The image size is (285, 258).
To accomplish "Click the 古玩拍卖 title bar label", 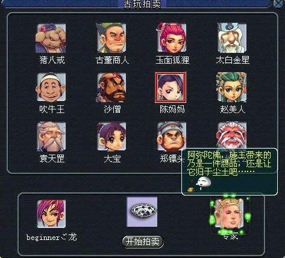I will tap(142, 4).
